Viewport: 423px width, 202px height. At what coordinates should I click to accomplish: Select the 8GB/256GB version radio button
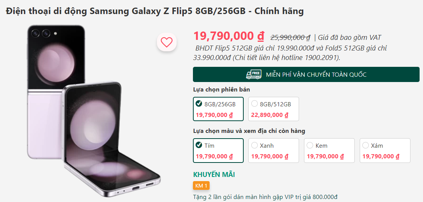click(199, 104)
